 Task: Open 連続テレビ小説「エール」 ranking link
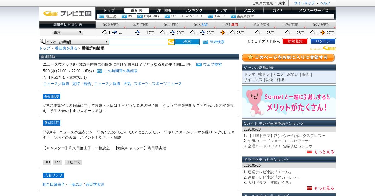pyautogui.click(x=269, y=172)
